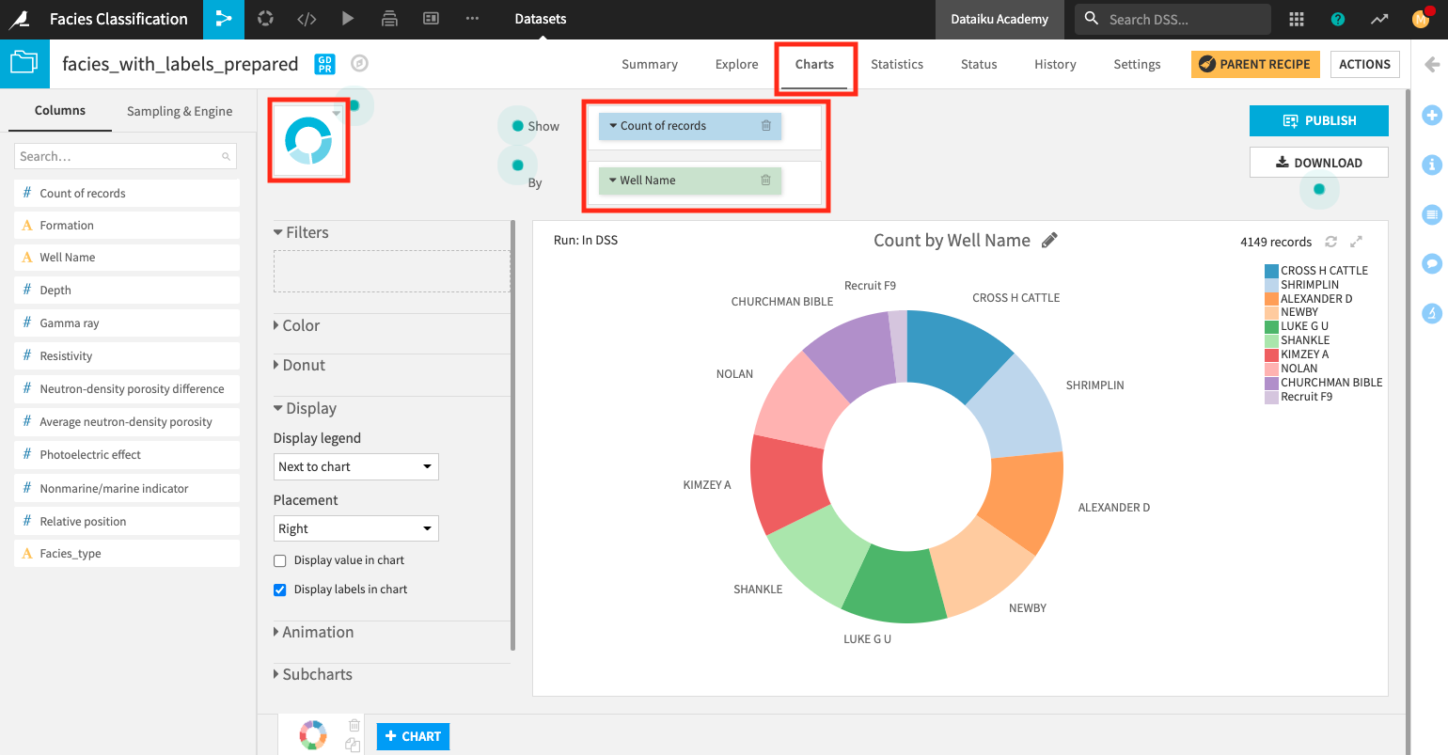Viewport: 1448px width, 755px height.
Task: Refresh the chart records sample
Action: pyautogui.click(x=1330, y=242)
